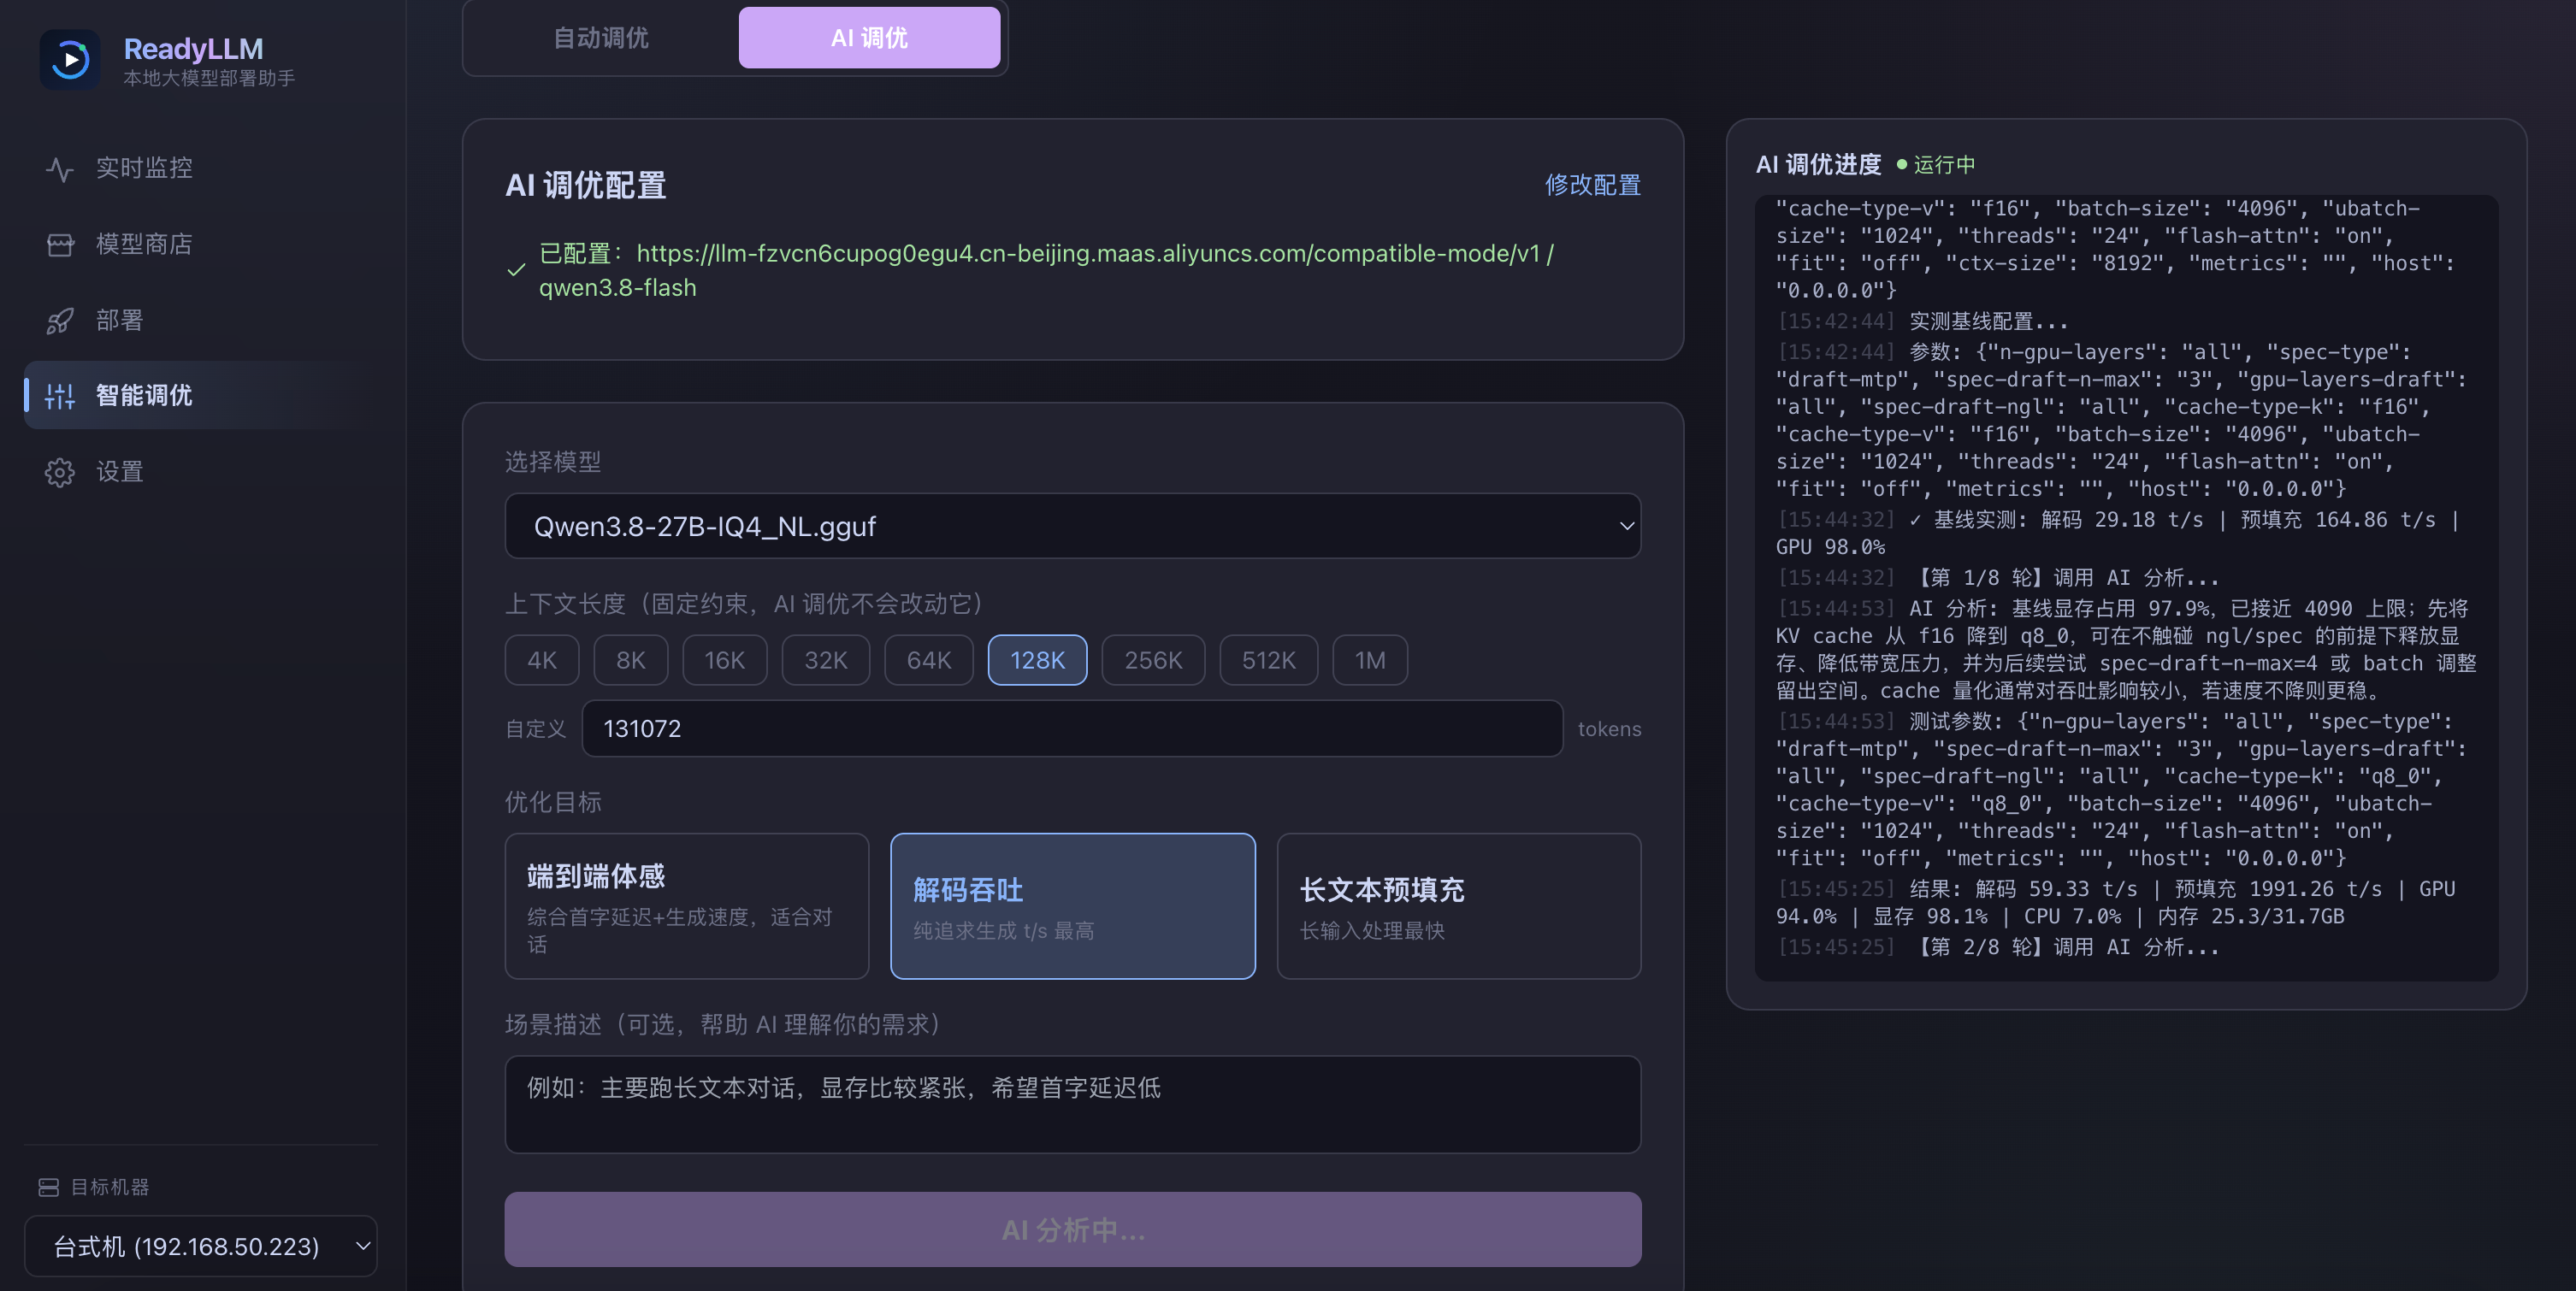Click the 选择模型 label
2576x1291 pixels.
(553, 462)
